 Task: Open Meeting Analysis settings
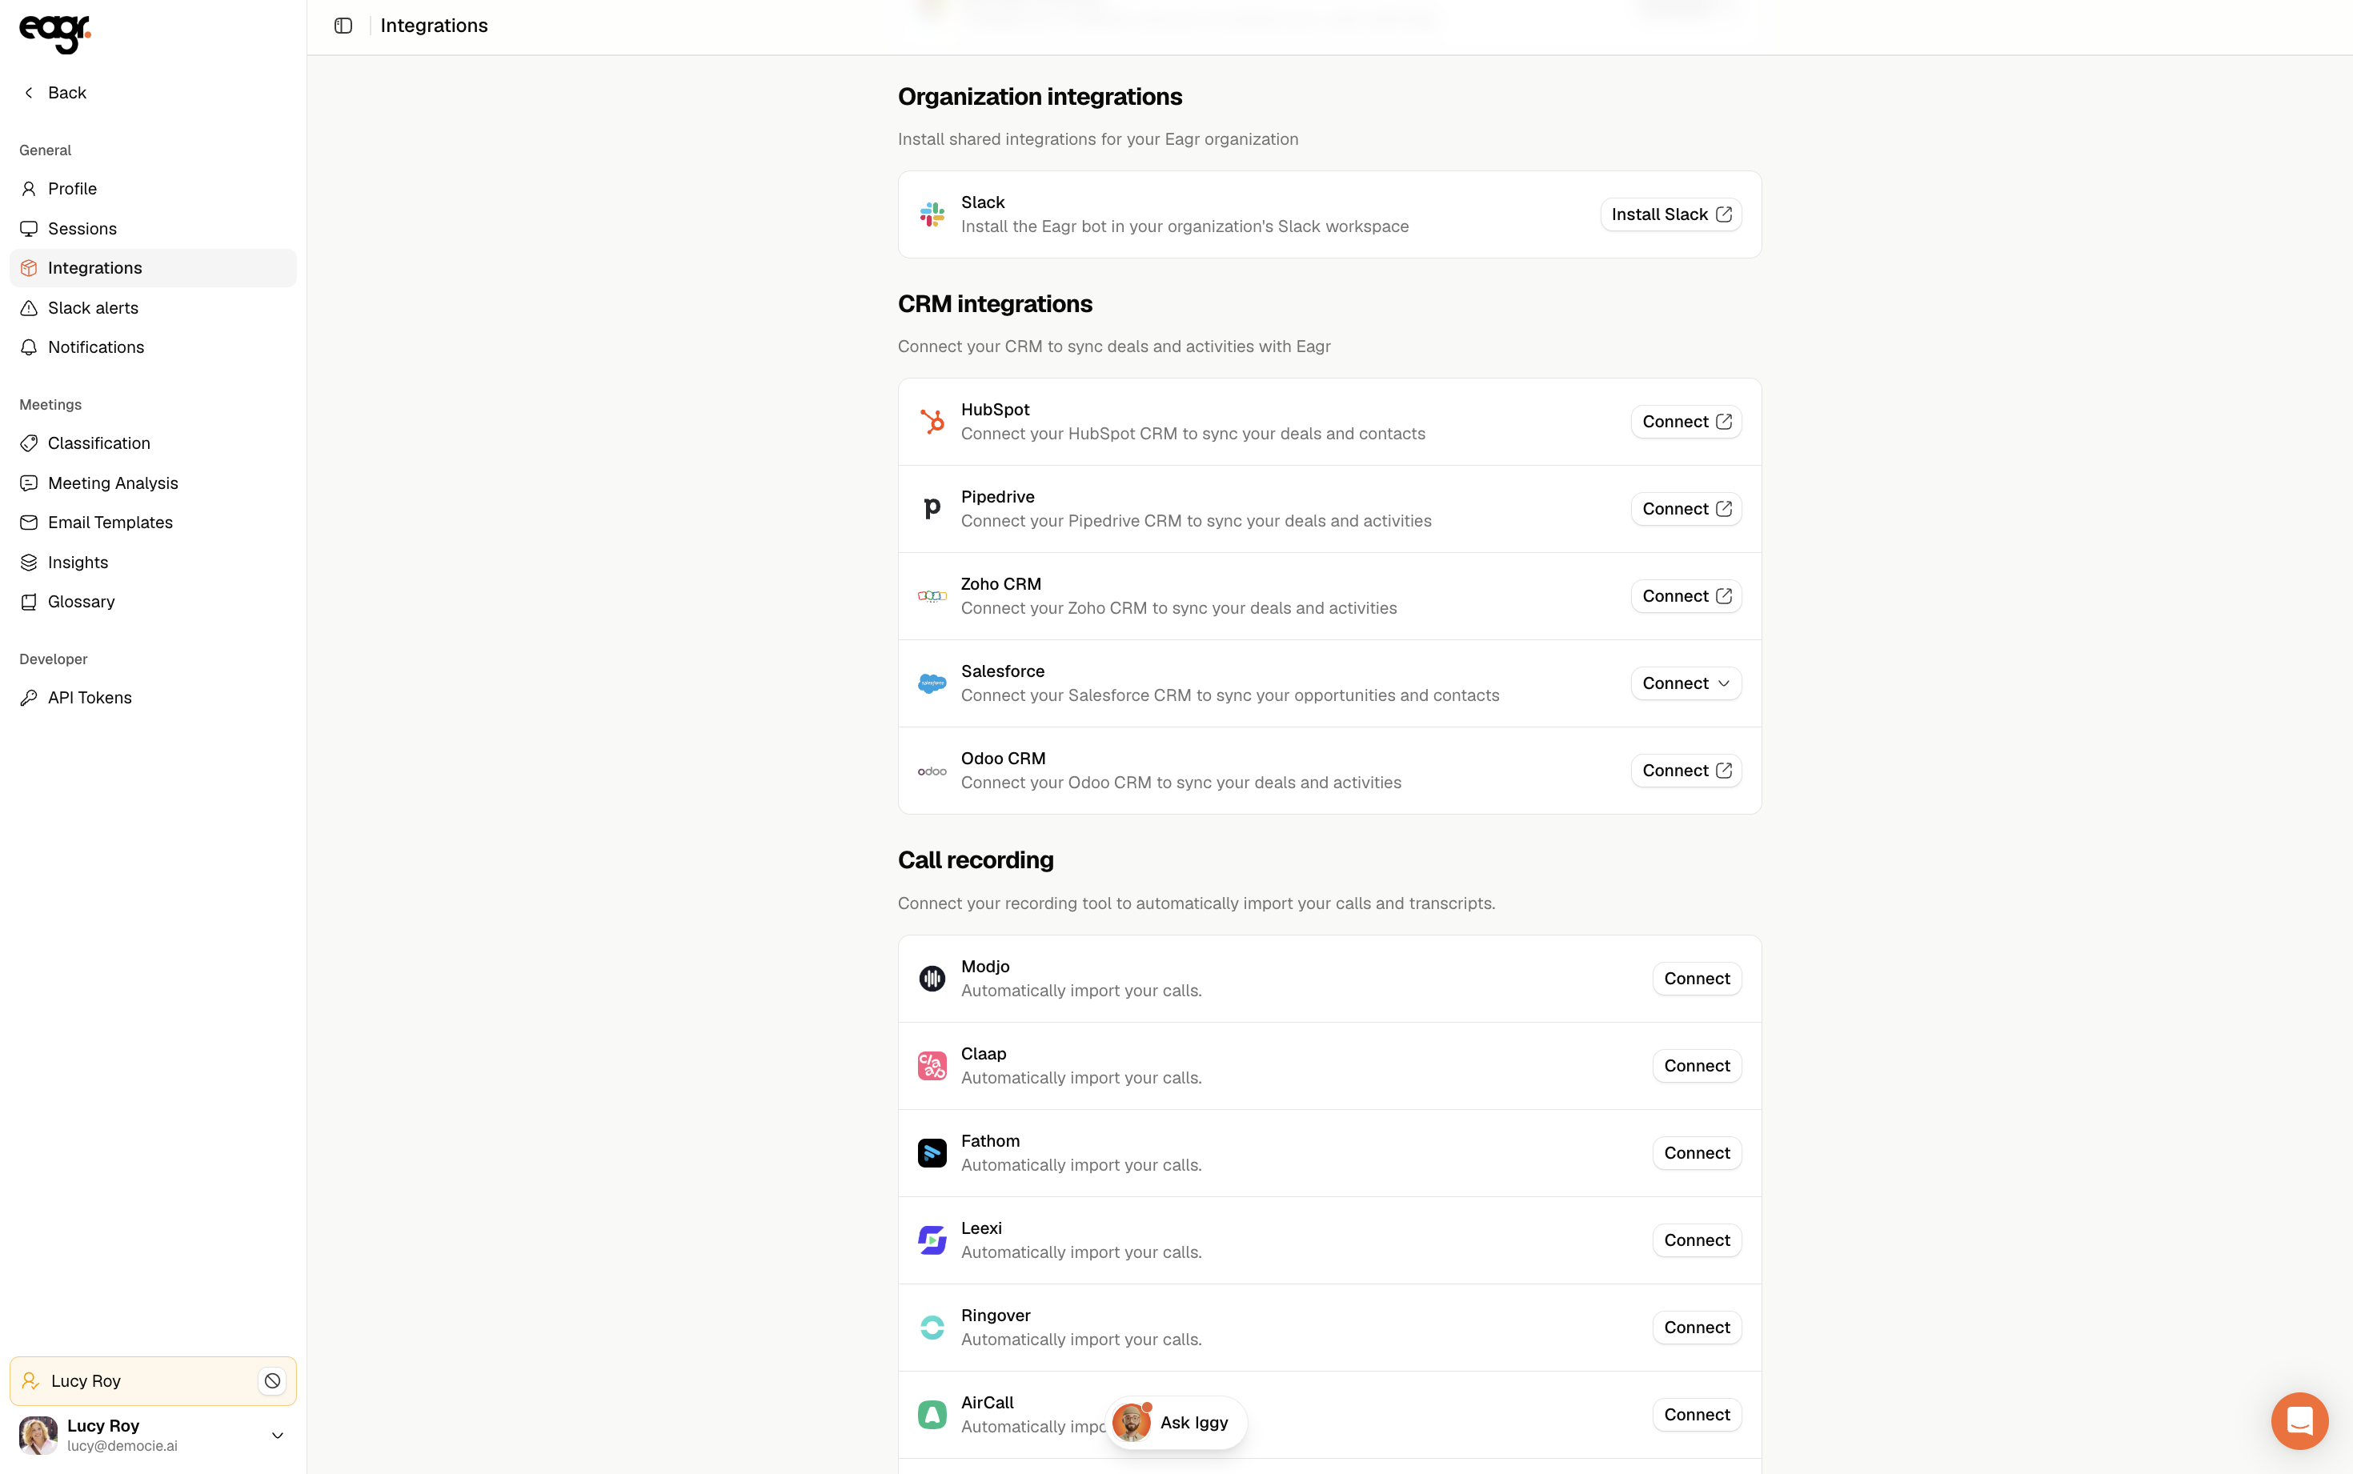[x=153, y=483]
